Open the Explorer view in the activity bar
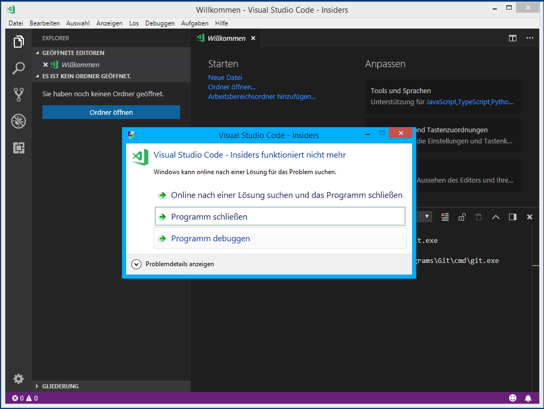This screenshot has width=544, height=409. pyautogui.click(x=19, y=41)
